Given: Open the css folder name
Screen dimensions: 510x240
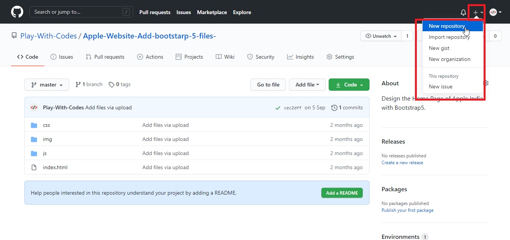Looking at the screenshot, I should (47, 125).
